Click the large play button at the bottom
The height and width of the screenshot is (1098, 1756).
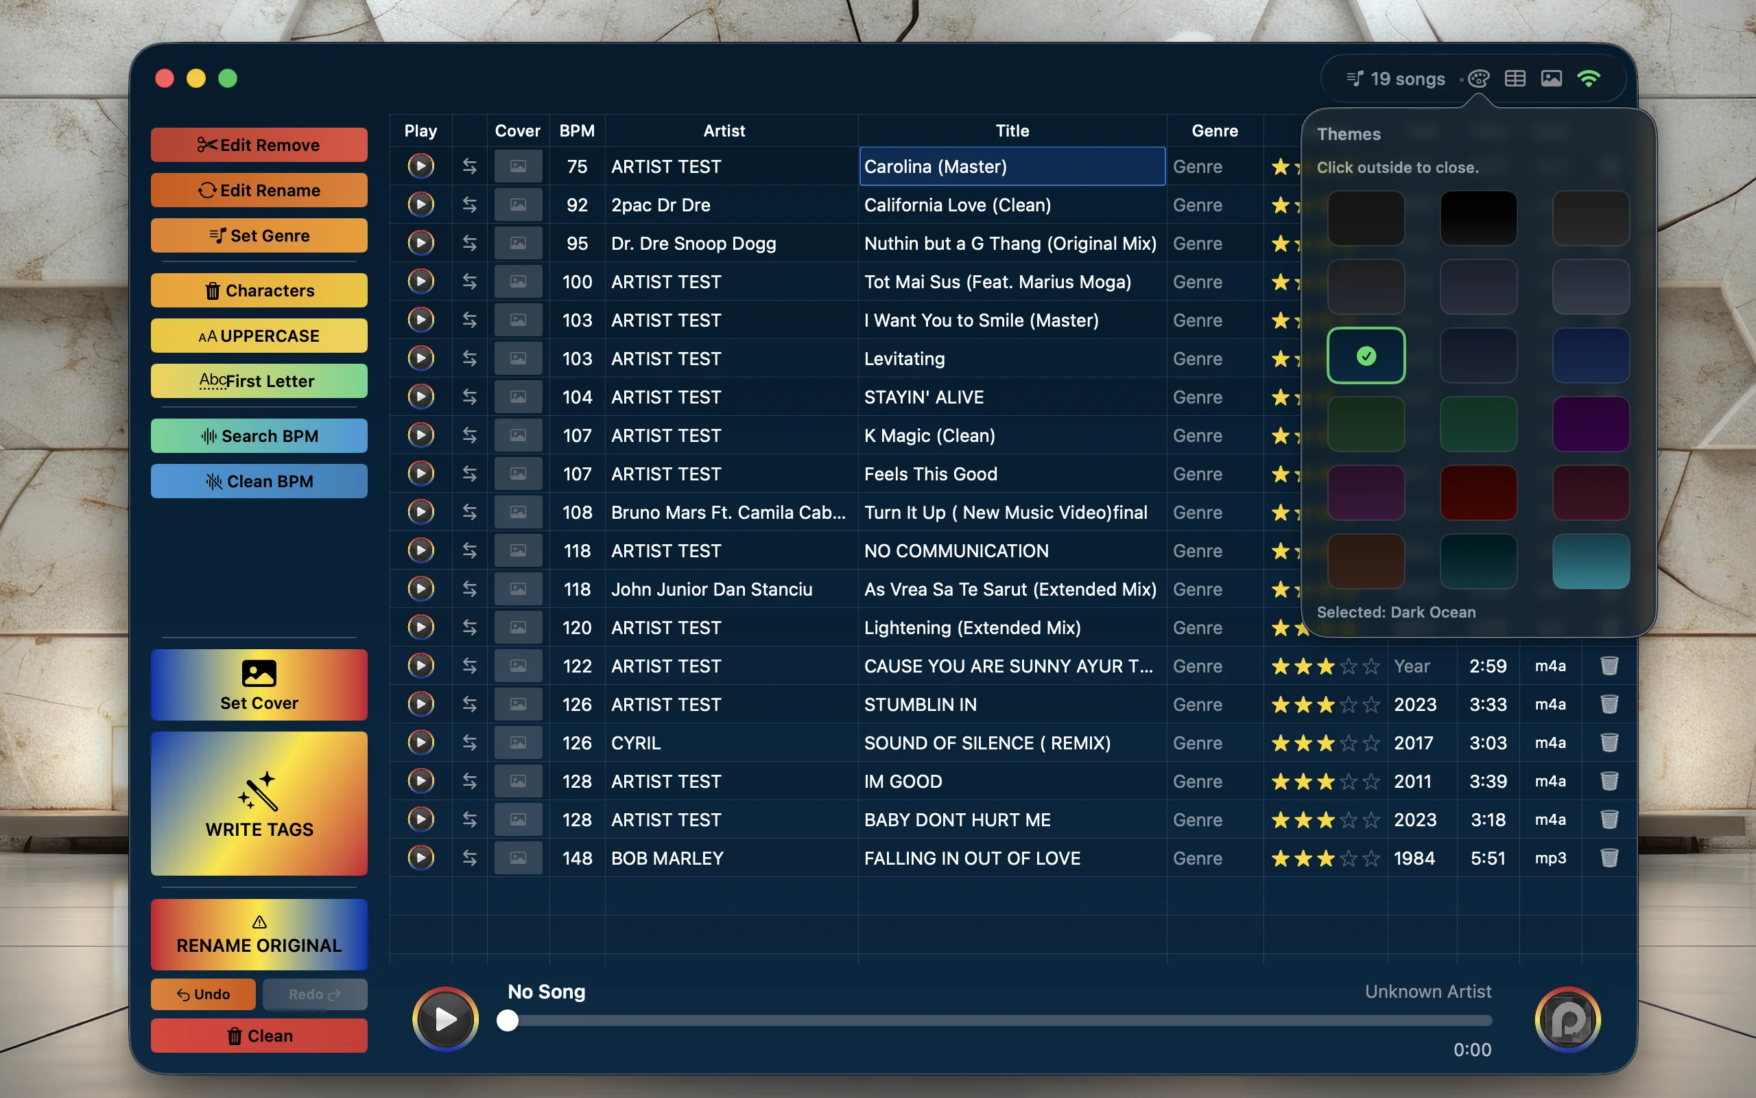[444, 1019]
